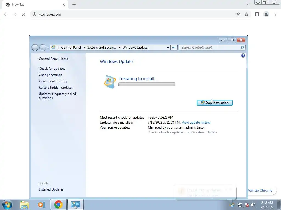Open File Explorer from taskbar
281x210 pixels.
(x=24, y=205)
